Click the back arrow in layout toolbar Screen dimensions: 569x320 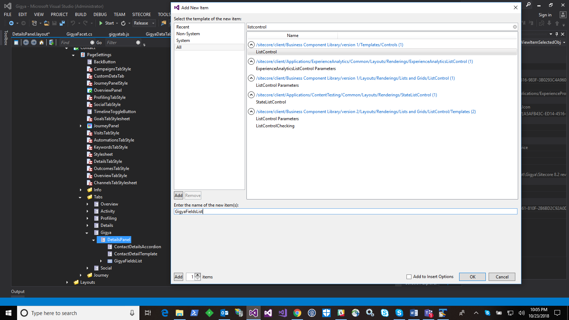click(26, 42)
